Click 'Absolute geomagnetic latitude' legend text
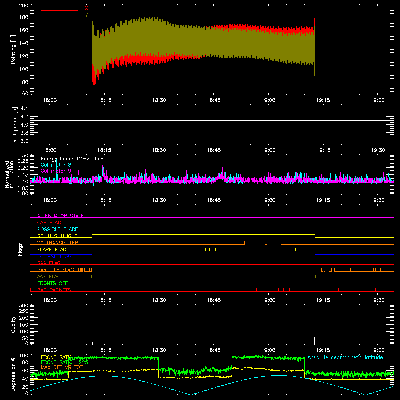 tap(345, 358)
